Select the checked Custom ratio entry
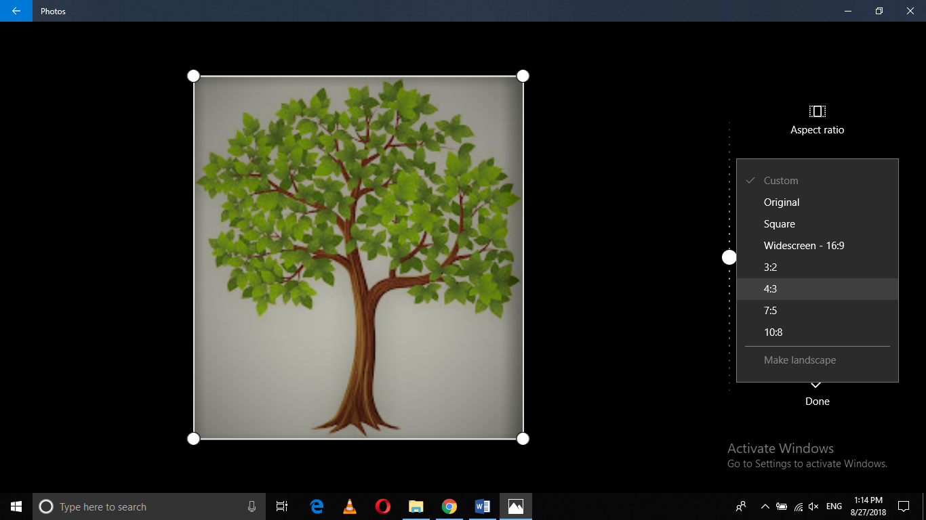Image resolution: width=926 pixels, height=520 pixels. [780, 180]
